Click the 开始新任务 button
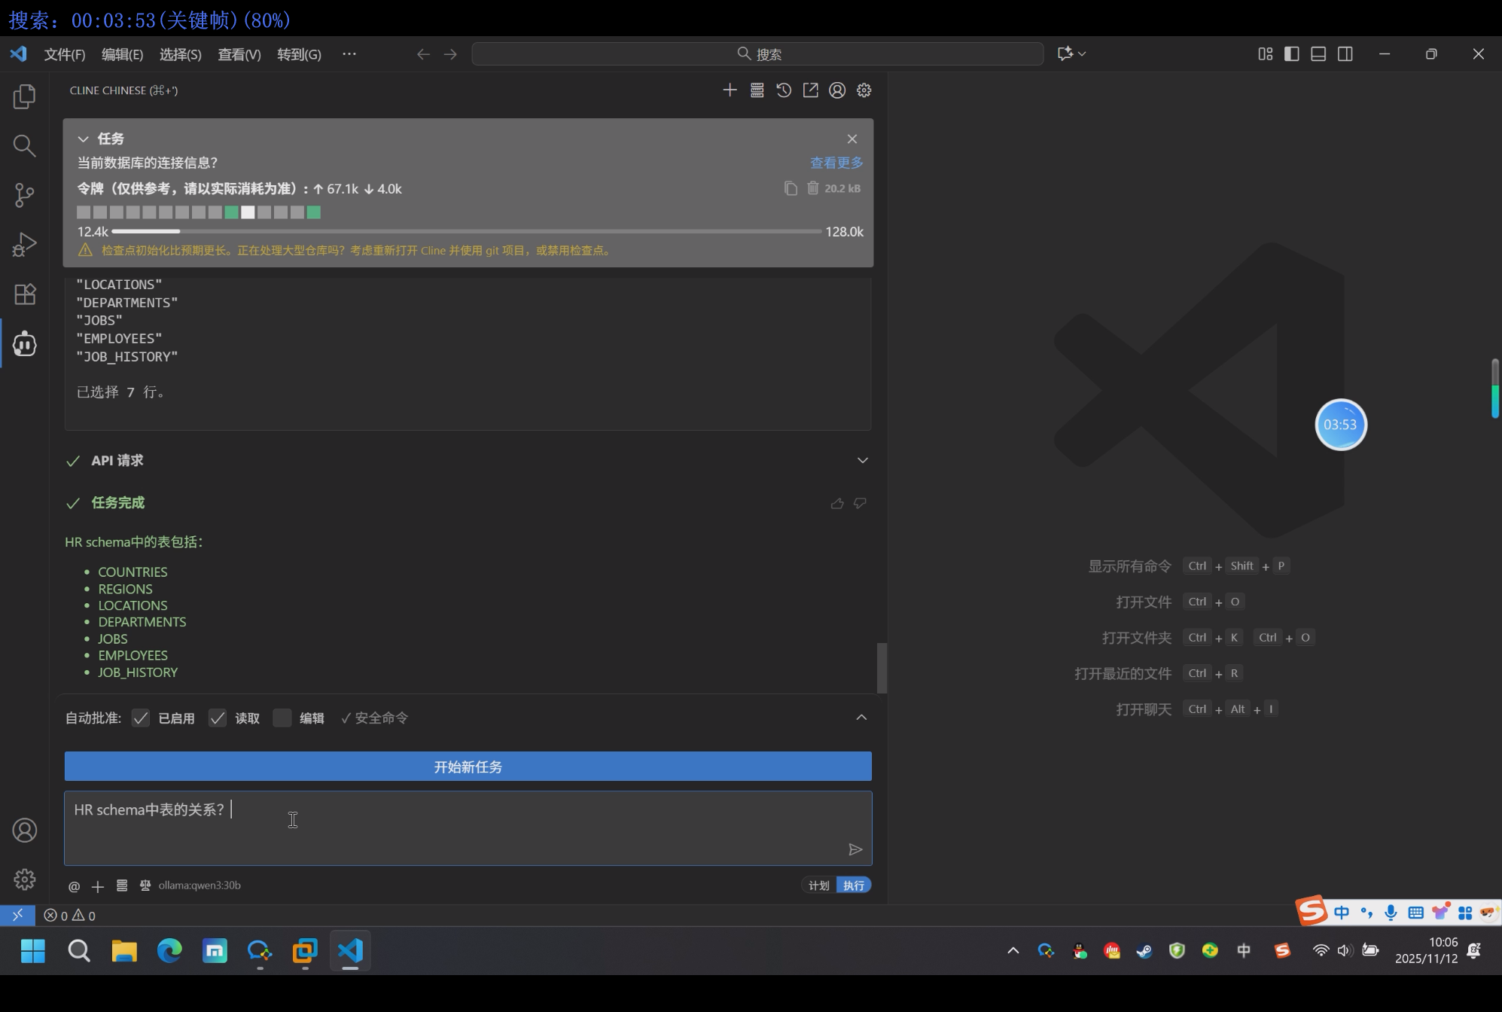This screenshot has height=1012, width=1502. click(468, 767)
